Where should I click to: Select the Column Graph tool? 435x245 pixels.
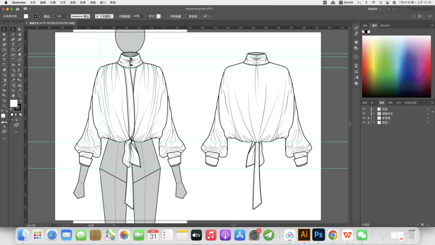tap(20, 85)
